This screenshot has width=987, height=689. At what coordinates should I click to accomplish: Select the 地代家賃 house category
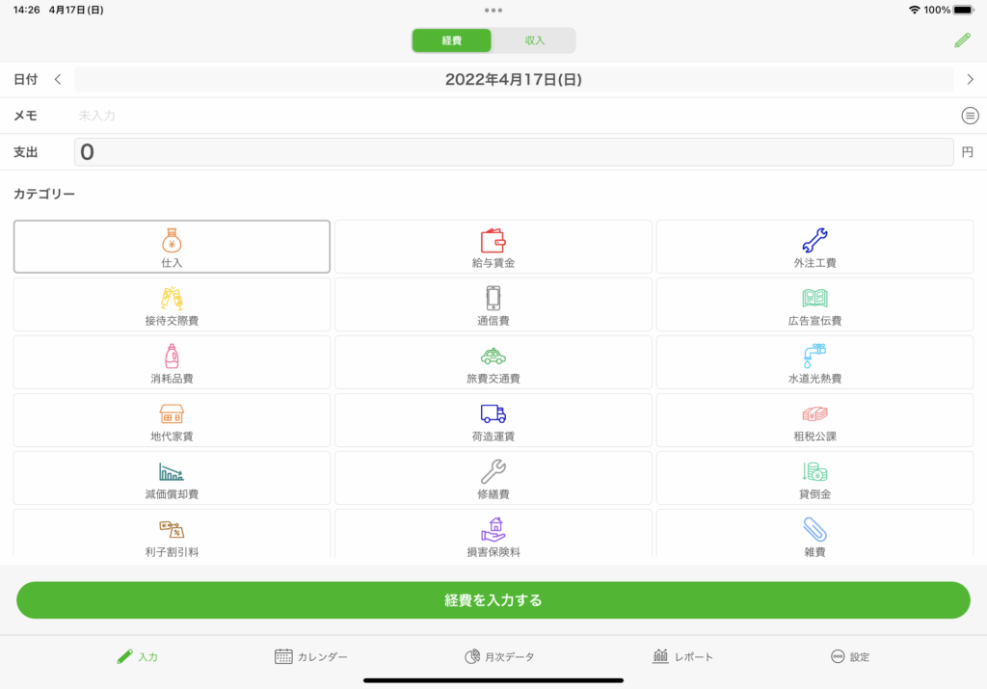coord(172,420)
